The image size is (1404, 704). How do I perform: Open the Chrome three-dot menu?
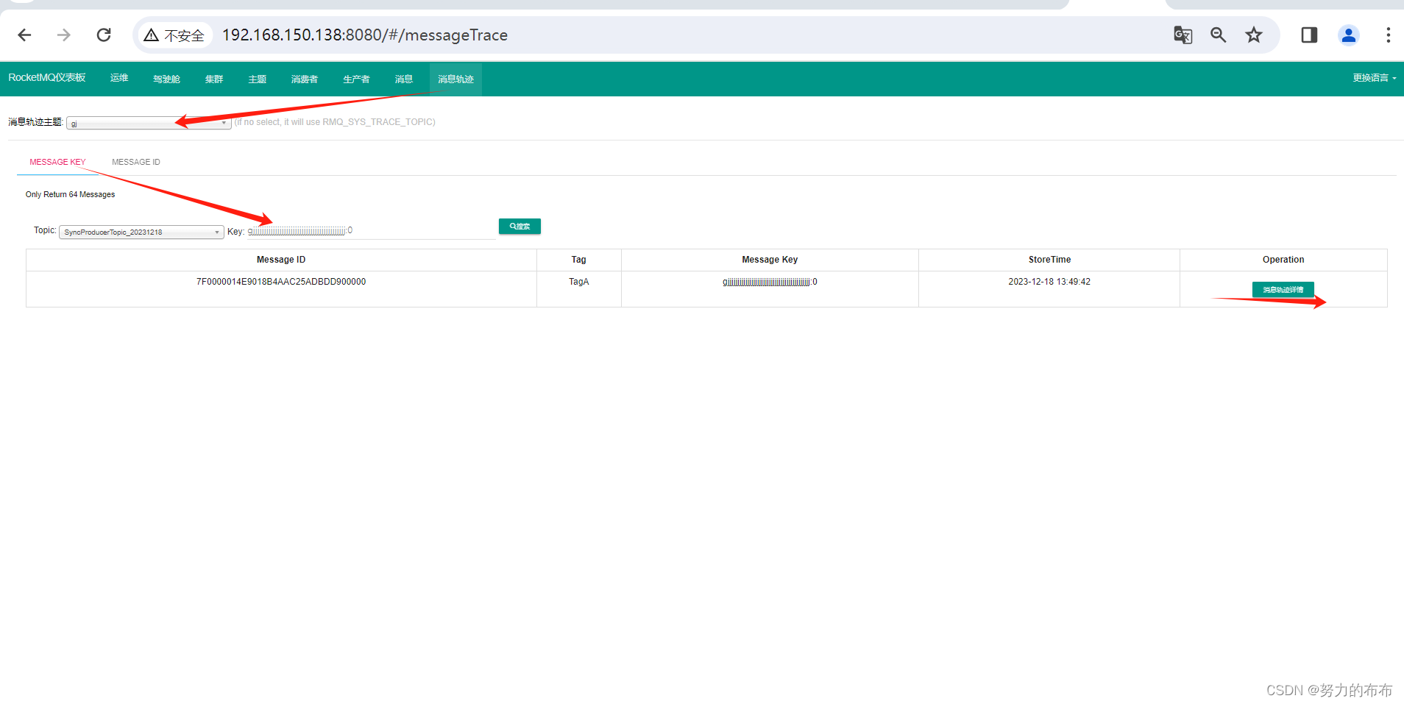point(1388,35)
